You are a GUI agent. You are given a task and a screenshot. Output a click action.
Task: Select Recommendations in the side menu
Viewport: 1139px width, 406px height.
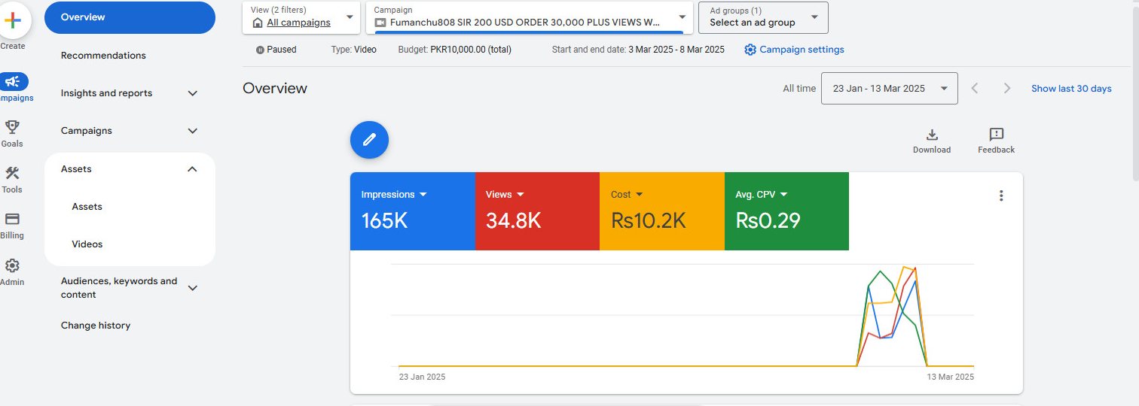pos(103,56)
